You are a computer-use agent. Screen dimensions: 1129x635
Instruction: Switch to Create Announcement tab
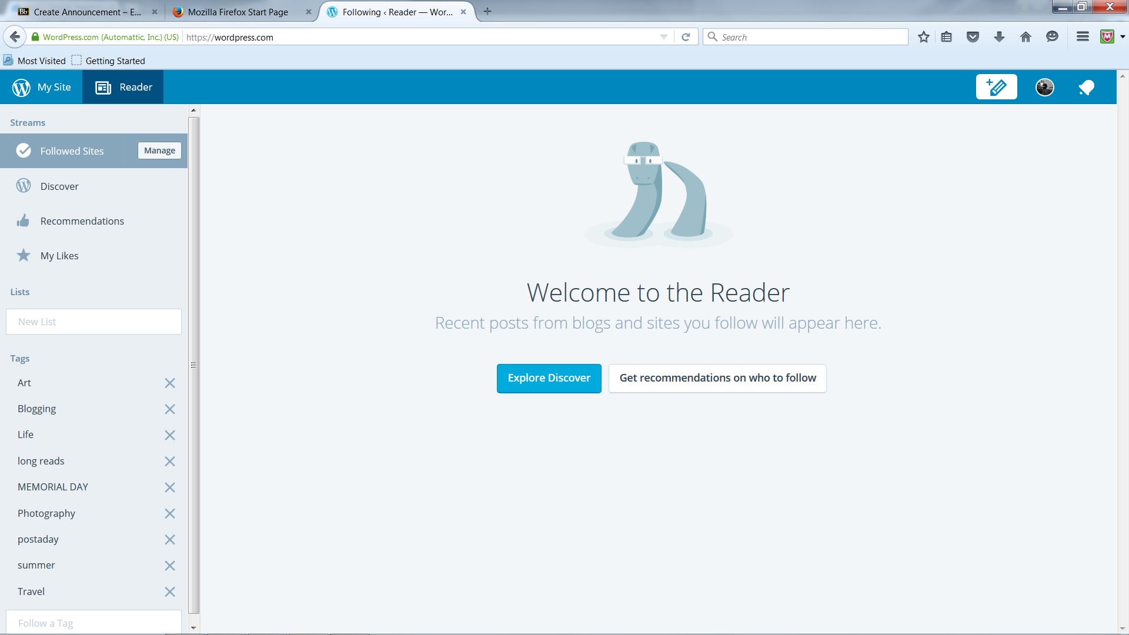(87, 12)
